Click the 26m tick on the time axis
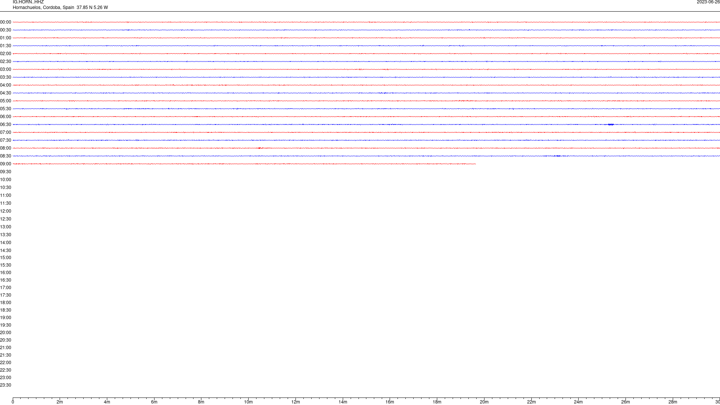 pos(625,402)
